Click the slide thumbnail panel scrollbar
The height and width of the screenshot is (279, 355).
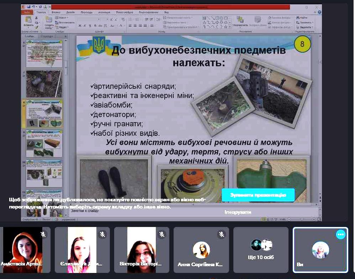(x=65, y=68)
